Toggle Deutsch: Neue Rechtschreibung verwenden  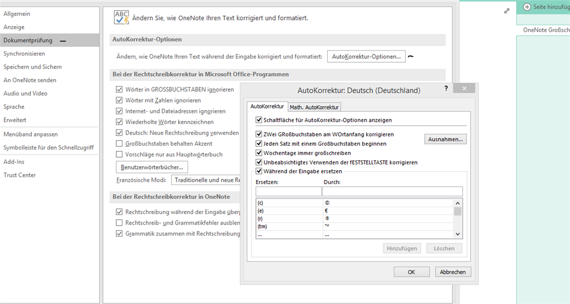[x=119, y=133]
